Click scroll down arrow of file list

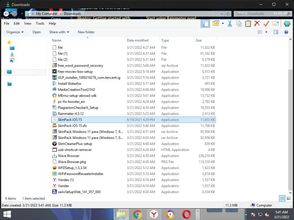pyautogui.click(x=290, y=192)
